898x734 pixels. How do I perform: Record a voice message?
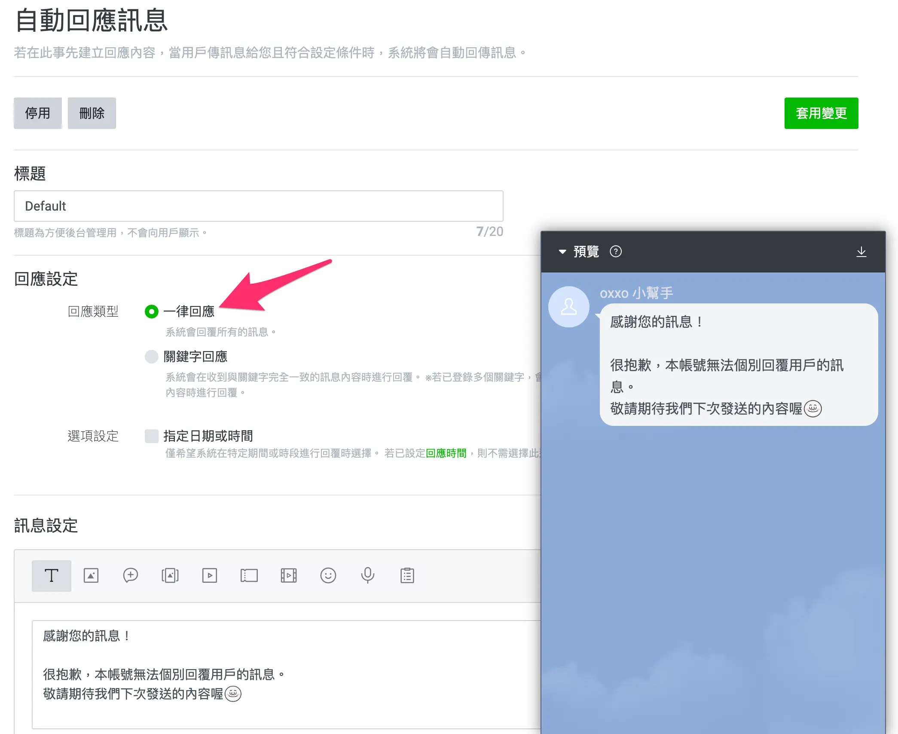(368, 576)
